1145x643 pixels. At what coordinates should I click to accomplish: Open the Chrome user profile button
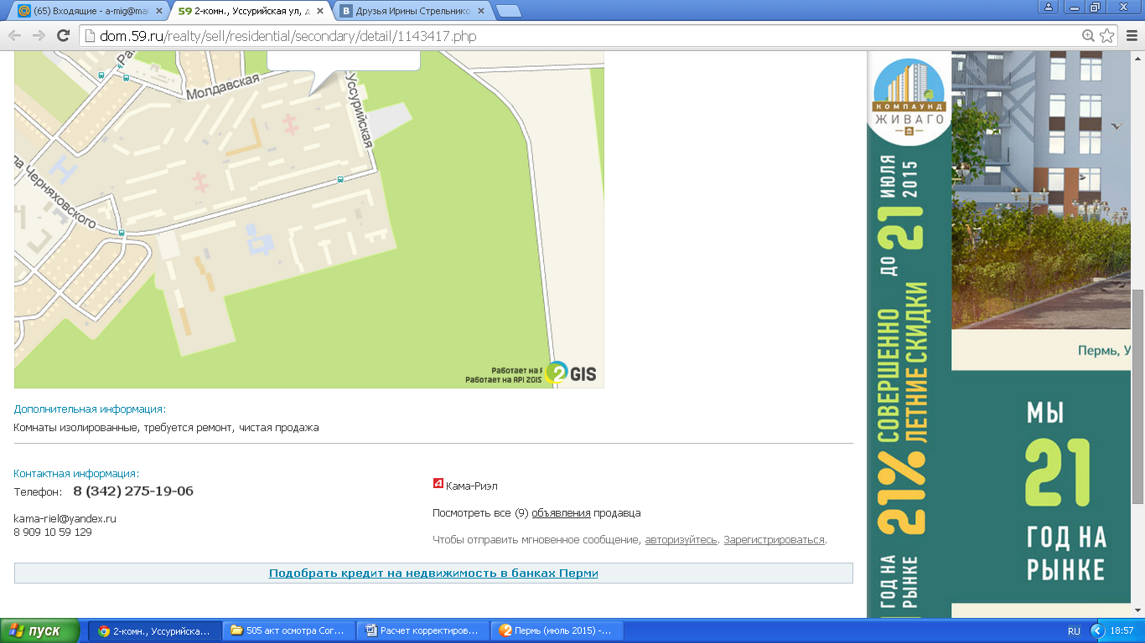[x=1049, y=7]
